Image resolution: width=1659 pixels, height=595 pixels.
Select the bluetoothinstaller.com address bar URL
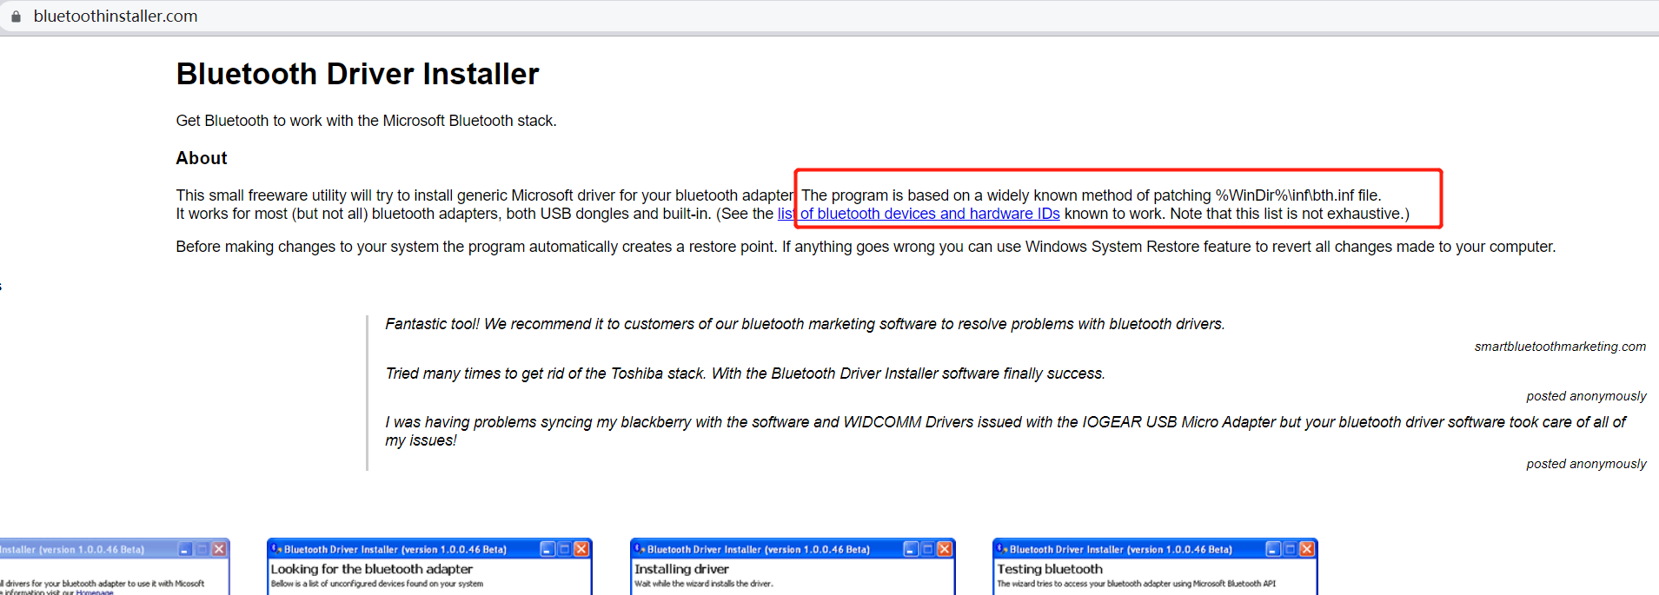coord(116,17)
